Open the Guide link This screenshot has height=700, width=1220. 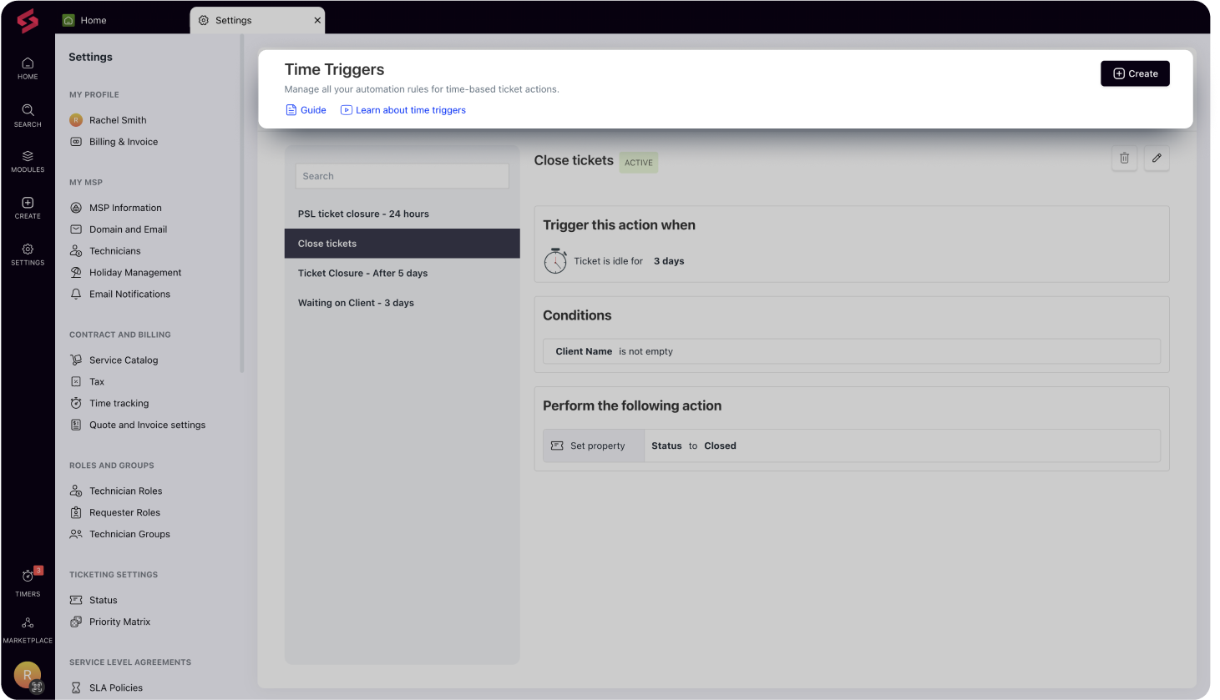(306, 109)
